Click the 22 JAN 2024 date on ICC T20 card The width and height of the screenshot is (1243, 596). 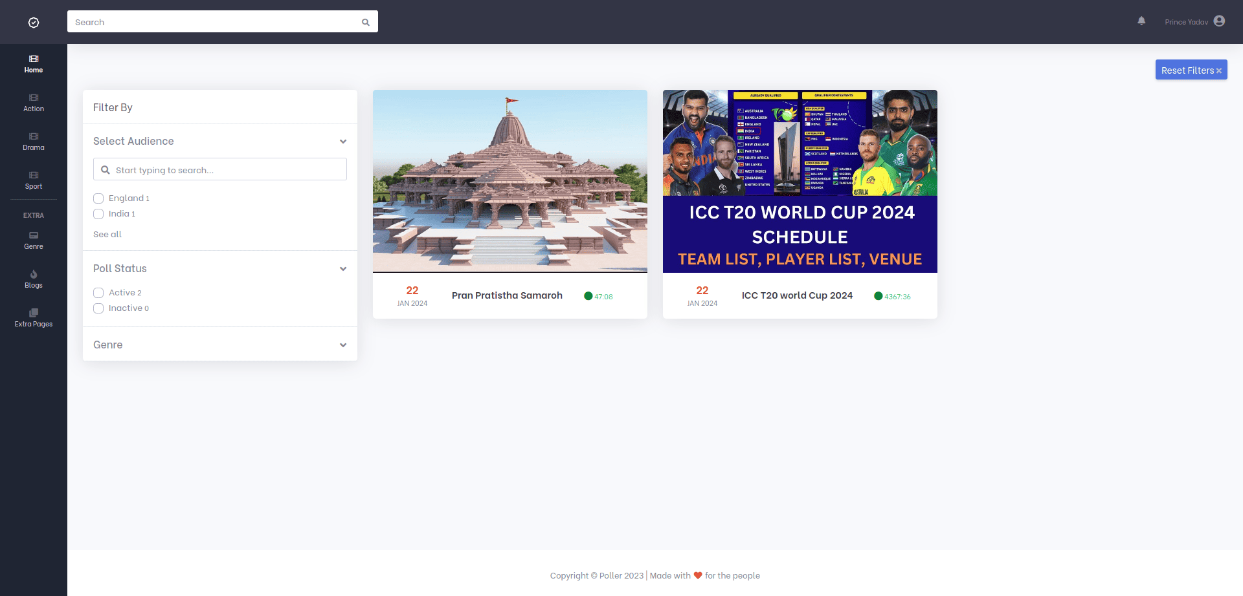pyautogui.click(x=702, y=296)
